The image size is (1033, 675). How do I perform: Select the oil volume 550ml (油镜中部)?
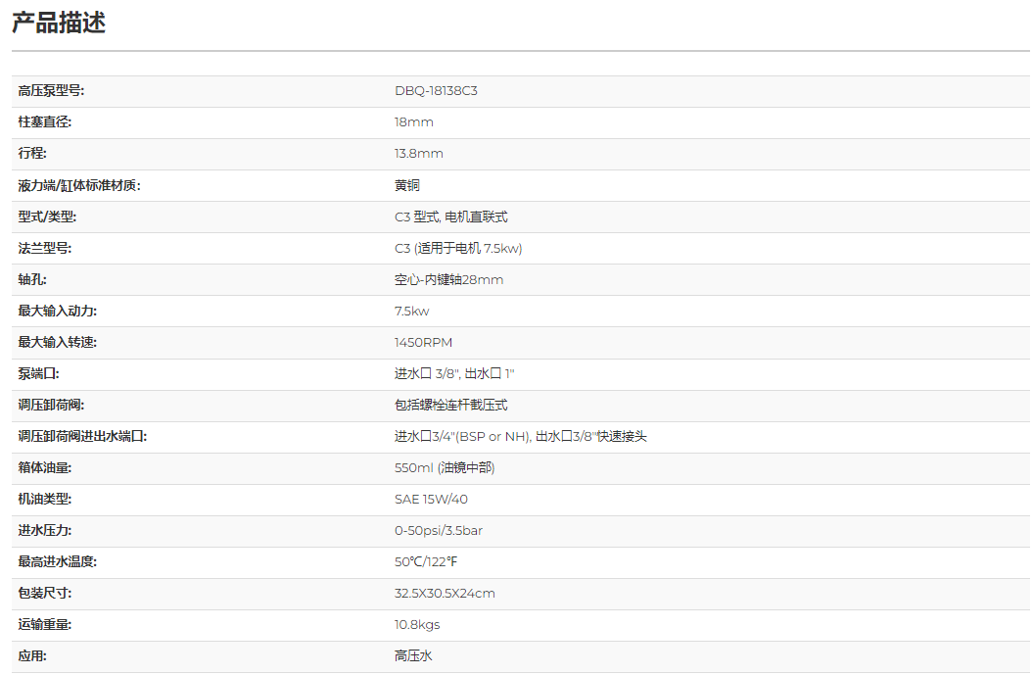pyautogui.click(x=445, y=467)
